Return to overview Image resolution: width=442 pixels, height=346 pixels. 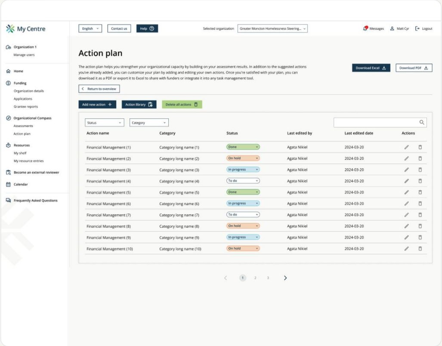pyautogui.click(x=99, y=89)
